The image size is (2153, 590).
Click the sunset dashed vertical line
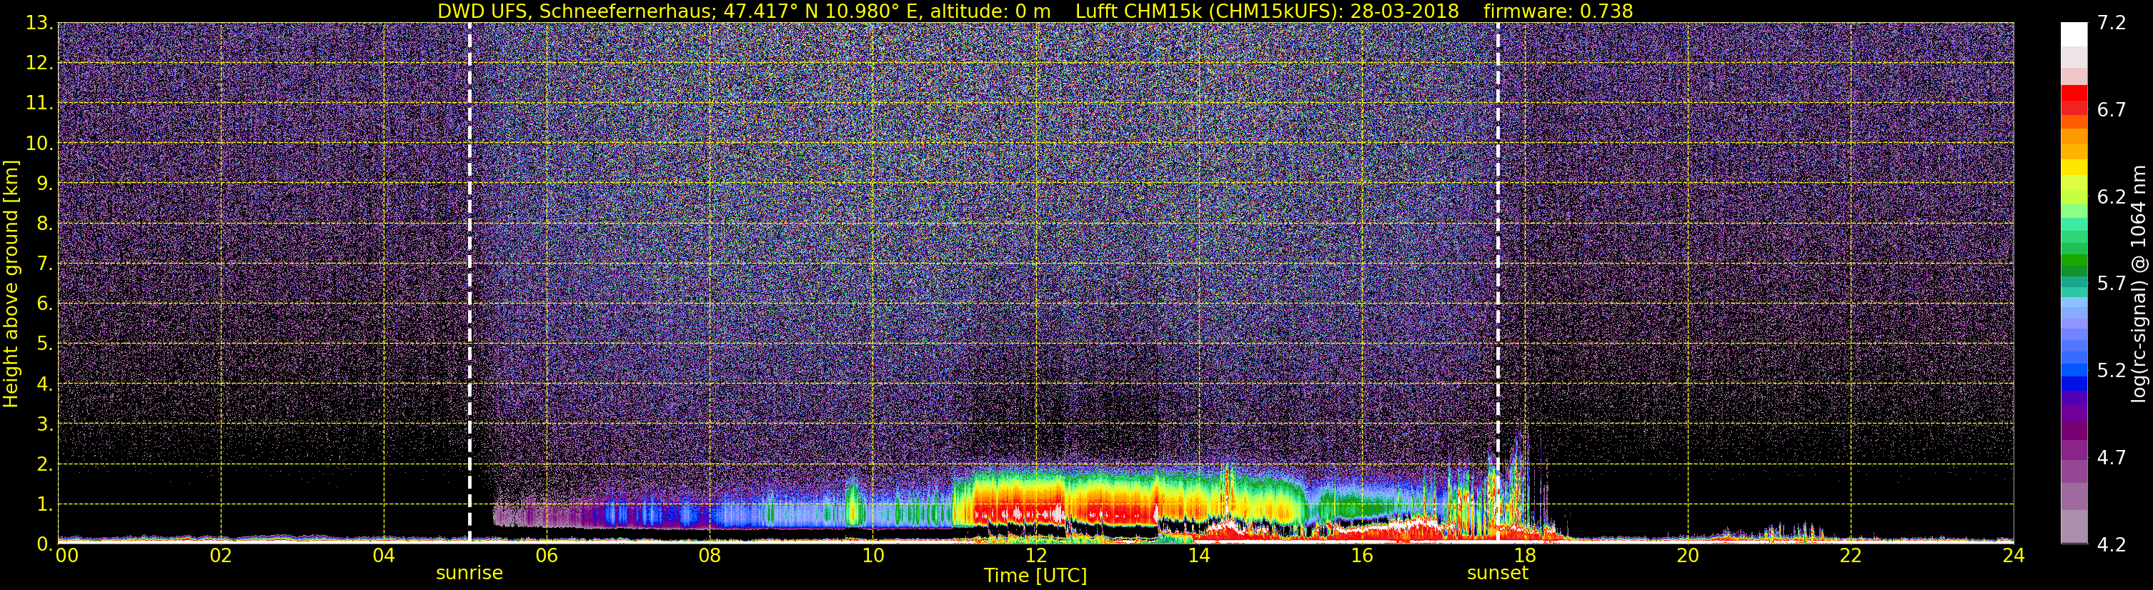point(1498,282)
